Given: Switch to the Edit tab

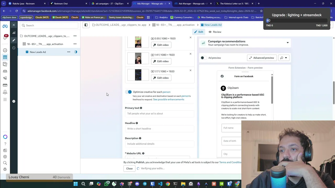Looking at the screenshot, I should tap(199, 32).
